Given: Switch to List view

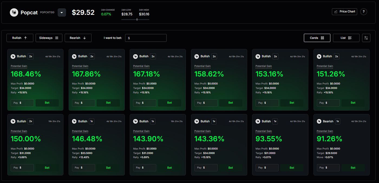Looking at the screenshot, I should (x=346, y=38).
